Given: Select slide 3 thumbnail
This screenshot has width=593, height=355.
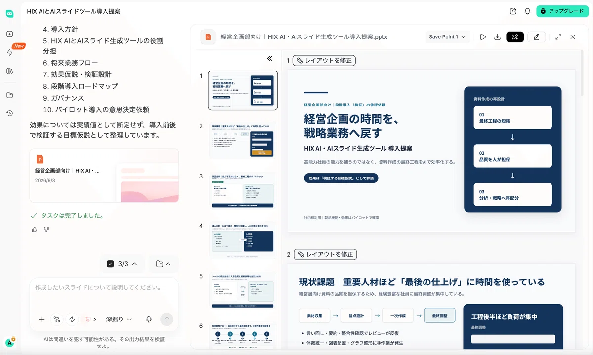Looking at the screenshot, I should click(x=243, y=190).
